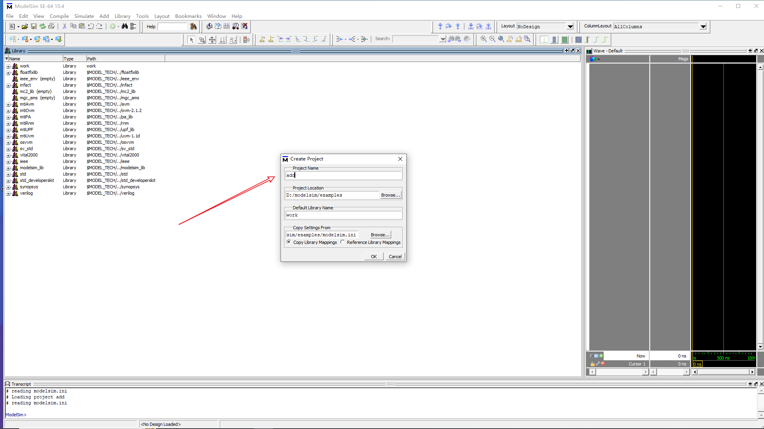764x429 pixels.
Task: Open the Compile menu
Action: [x=59, y=16]
